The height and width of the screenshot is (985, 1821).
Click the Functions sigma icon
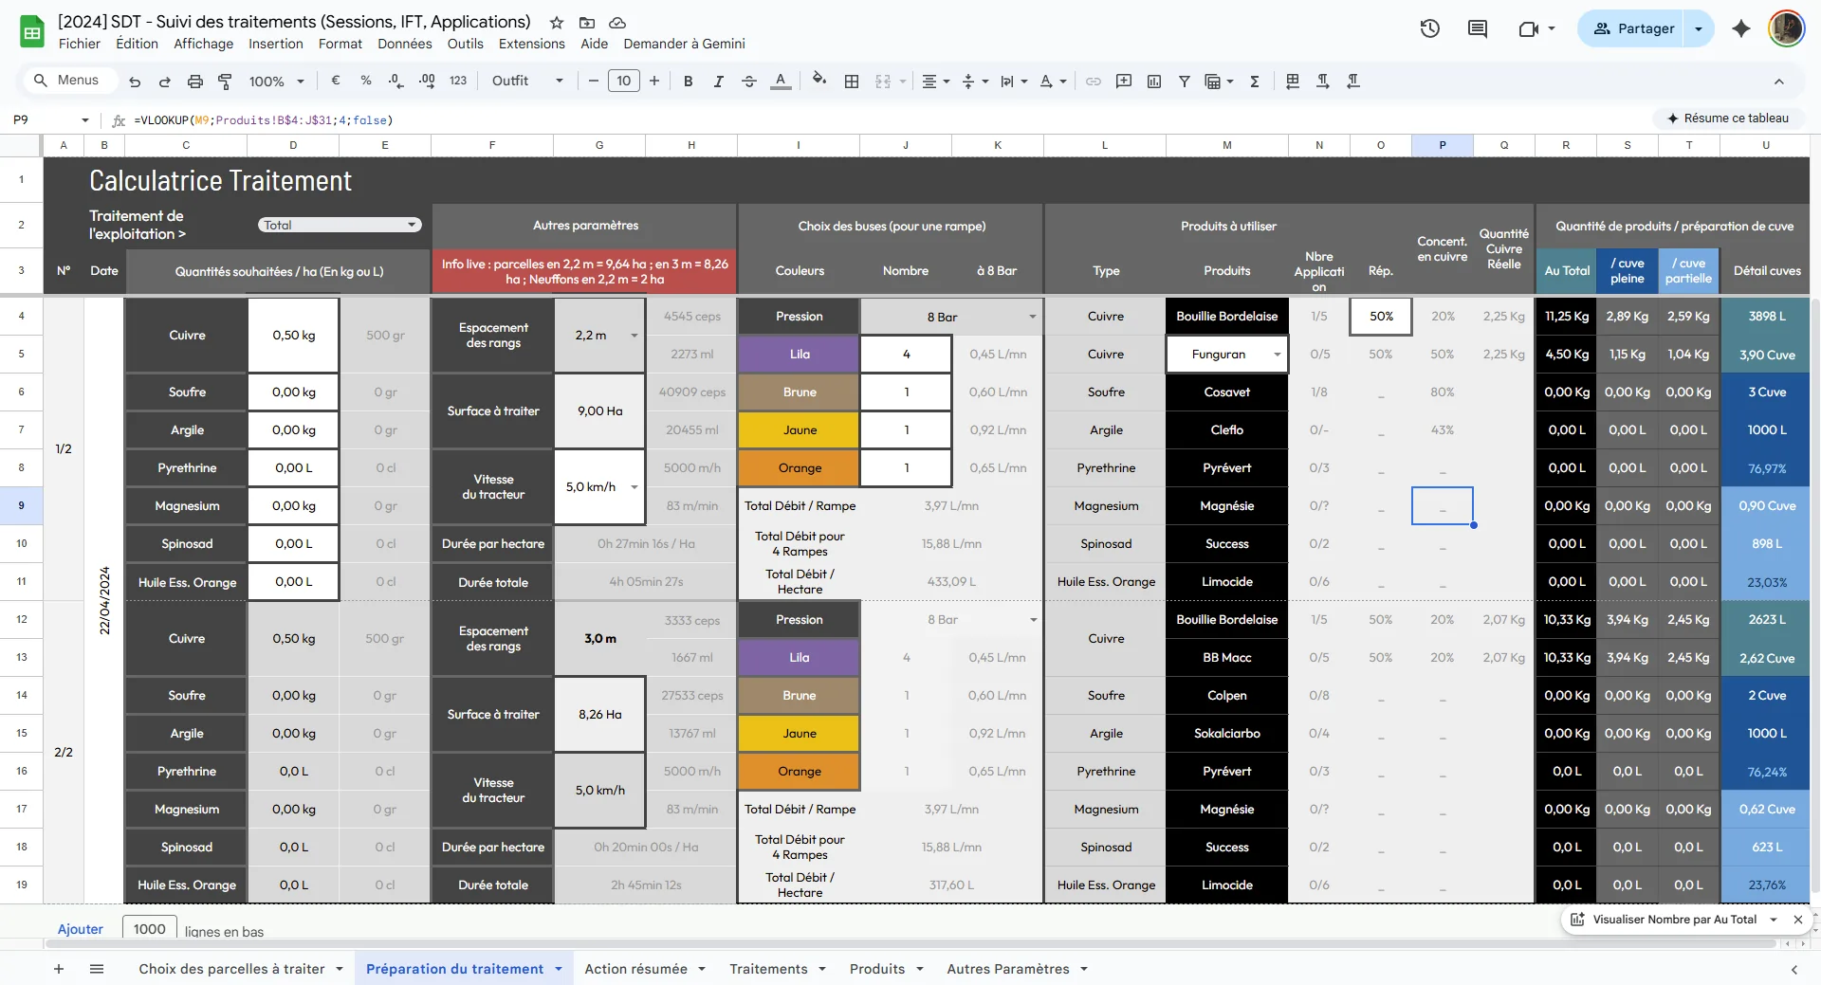(1255, 82)
